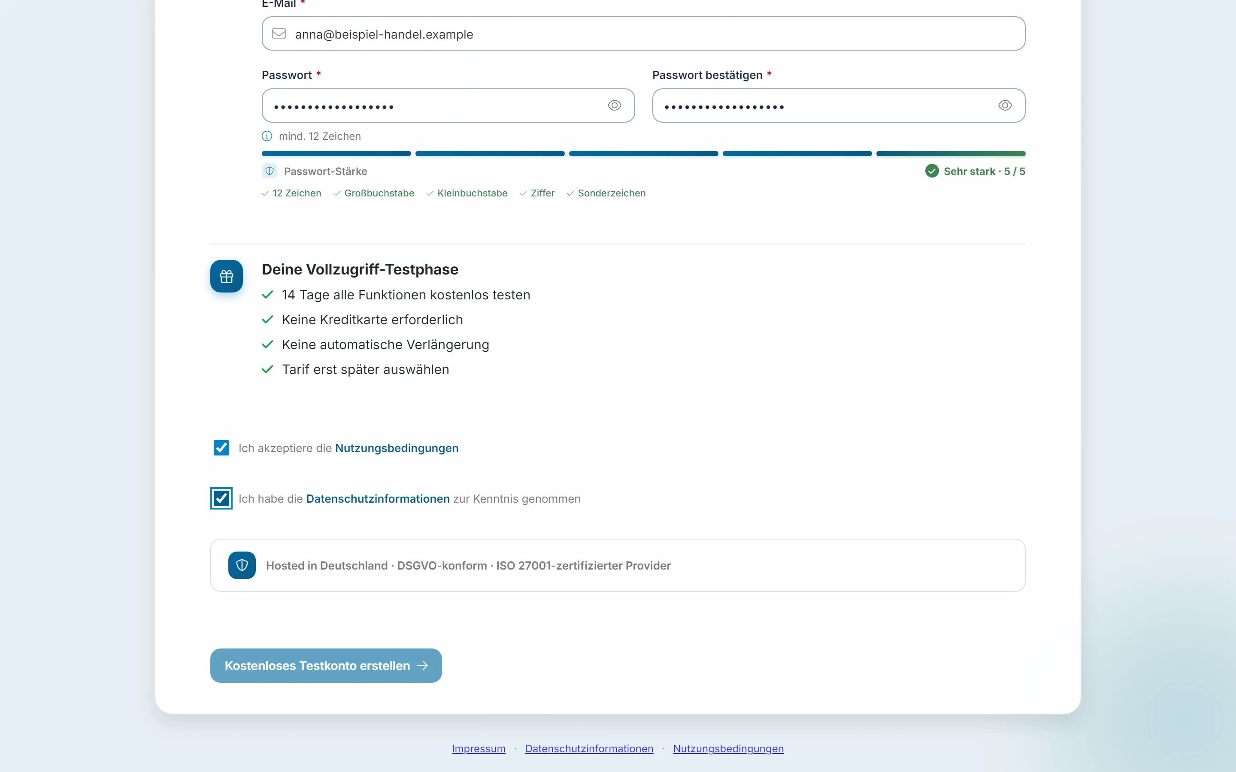Viewport: 1236px width, 772px height.
Task: Open Nutzungsbedingungen link beside checkbox
Action: click(x=397, y=448)
